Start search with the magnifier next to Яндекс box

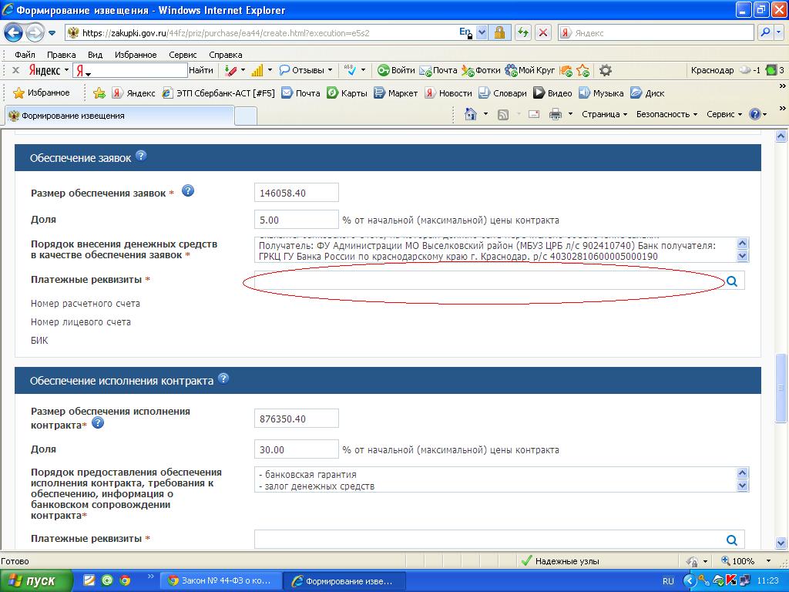765,33
